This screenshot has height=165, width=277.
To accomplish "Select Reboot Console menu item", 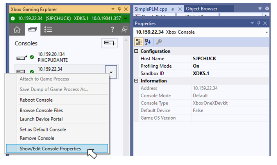I will pyautogui.click(x=36, y=100).
